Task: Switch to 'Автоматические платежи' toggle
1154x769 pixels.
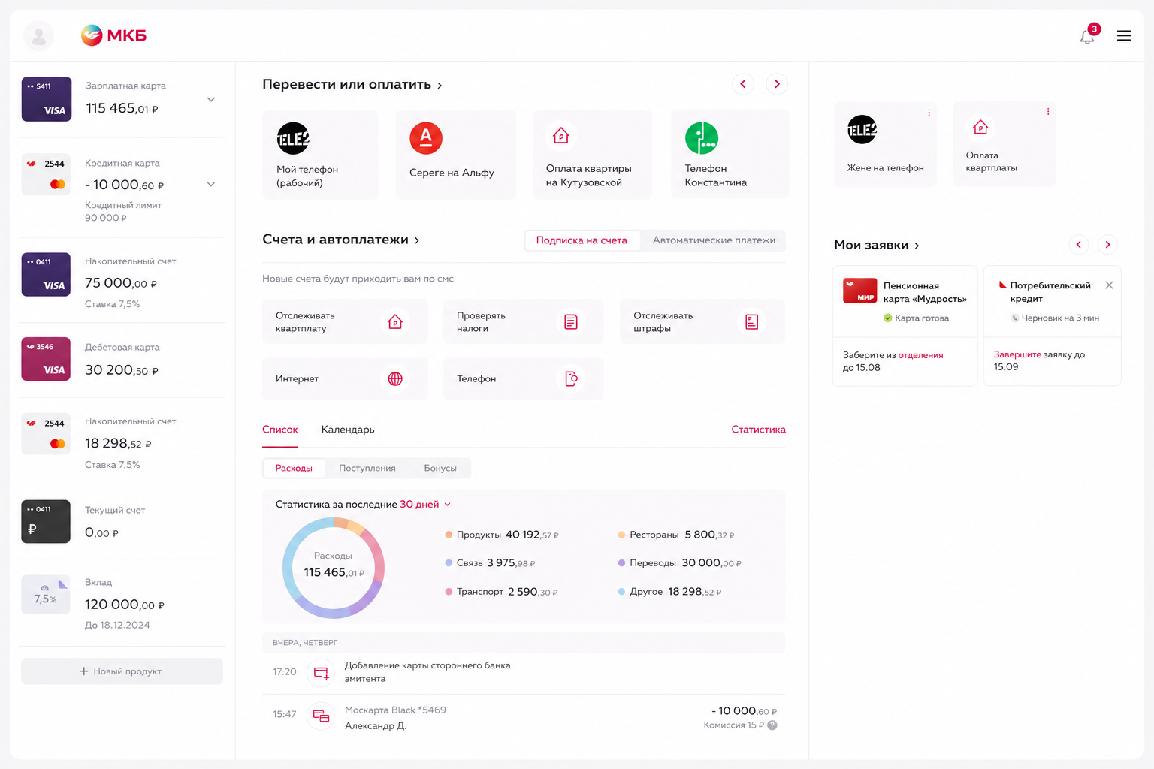Action: click(x=714, y=240)
